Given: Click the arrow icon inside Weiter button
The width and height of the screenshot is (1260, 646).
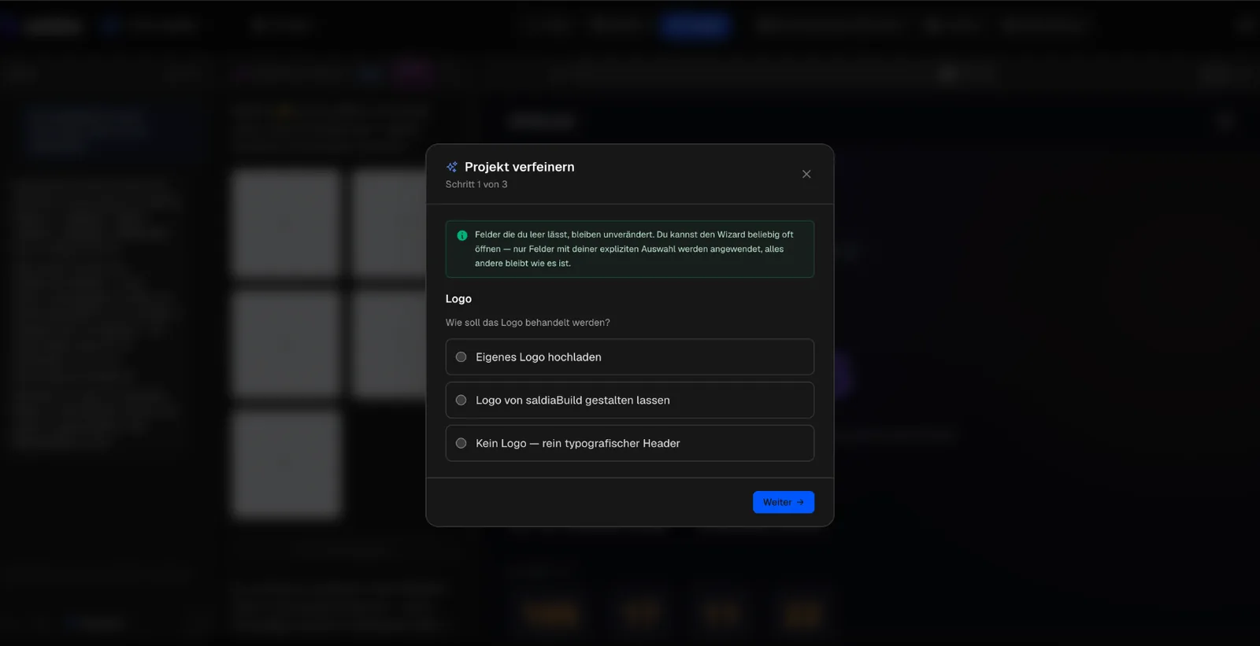Looking at the screenshot, I should 800,502.
